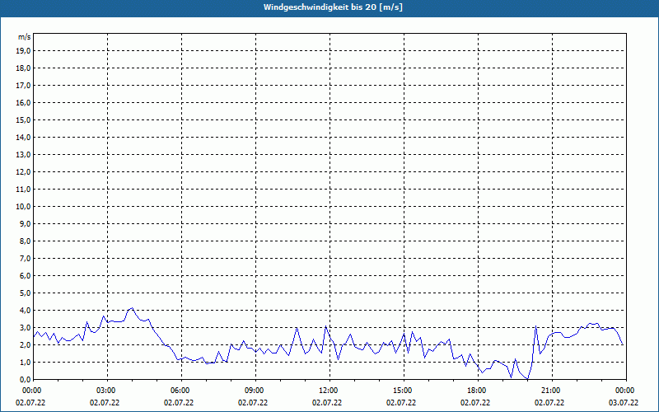Click the '16,0' y-axis value
This screenshot has width=659, height=412.
coord(23,102)
